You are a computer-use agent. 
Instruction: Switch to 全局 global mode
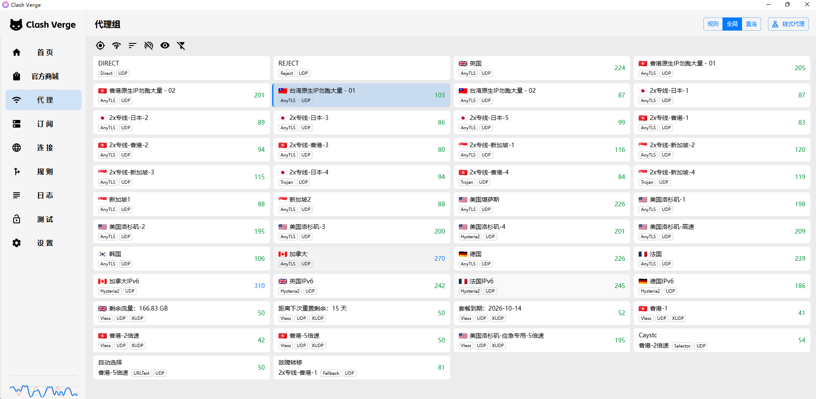pos(732,24)
